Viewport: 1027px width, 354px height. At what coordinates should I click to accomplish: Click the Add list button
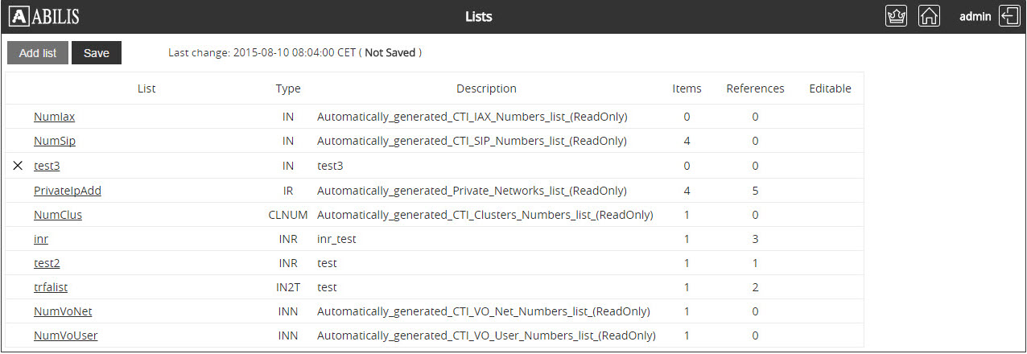(x=38, y=53)
